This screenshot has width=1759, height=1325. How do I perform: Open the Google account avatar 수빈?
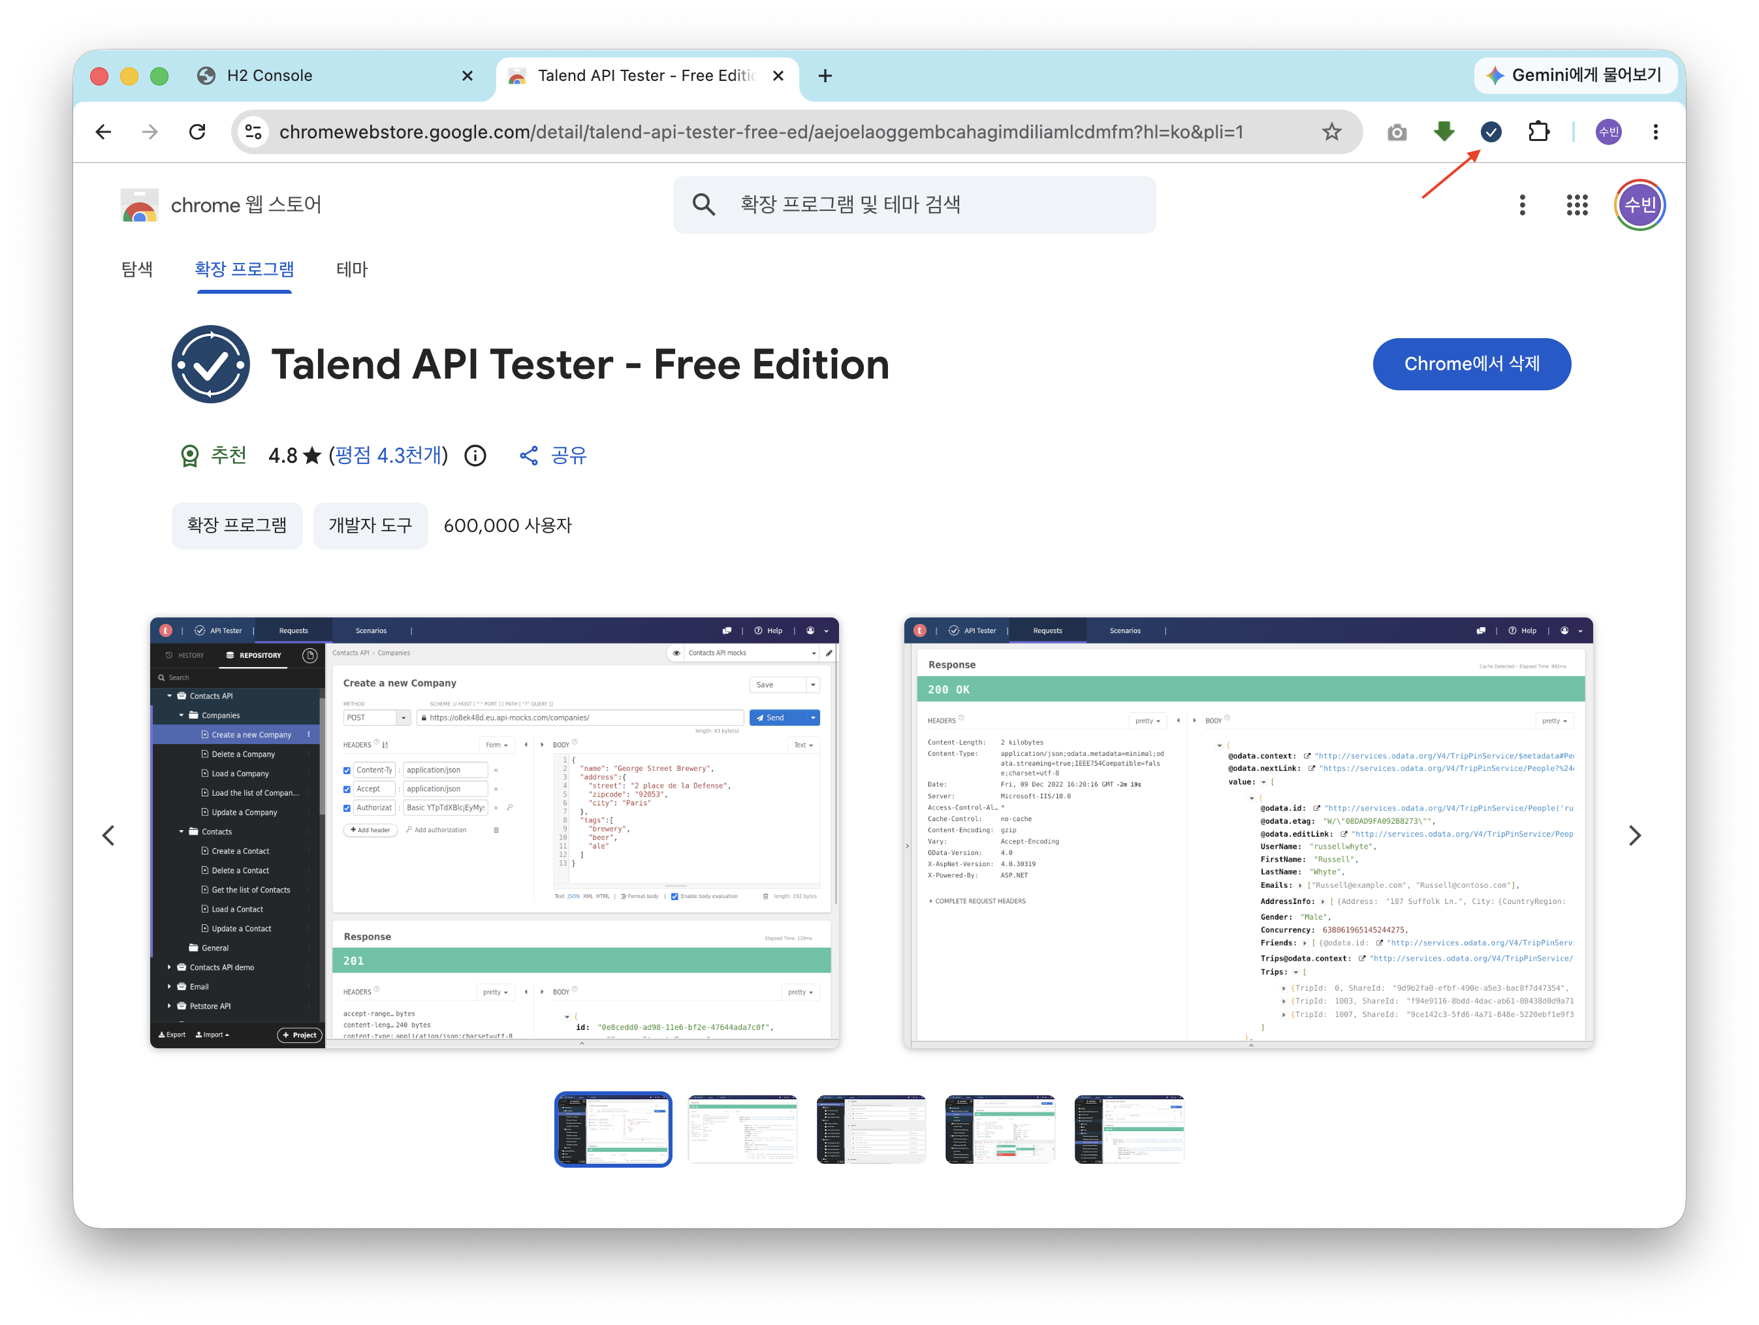(1640, 205)
